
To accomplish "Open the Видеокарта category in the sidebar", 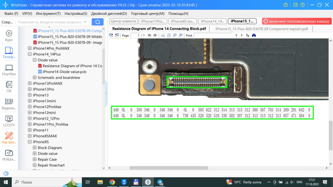I will pos(9,104).
